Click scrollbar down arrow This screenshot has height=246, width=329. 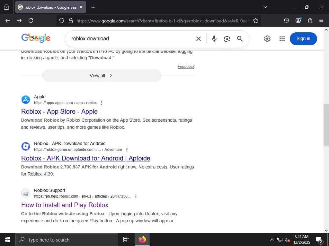pyautogui.click(x=326, y=231)
